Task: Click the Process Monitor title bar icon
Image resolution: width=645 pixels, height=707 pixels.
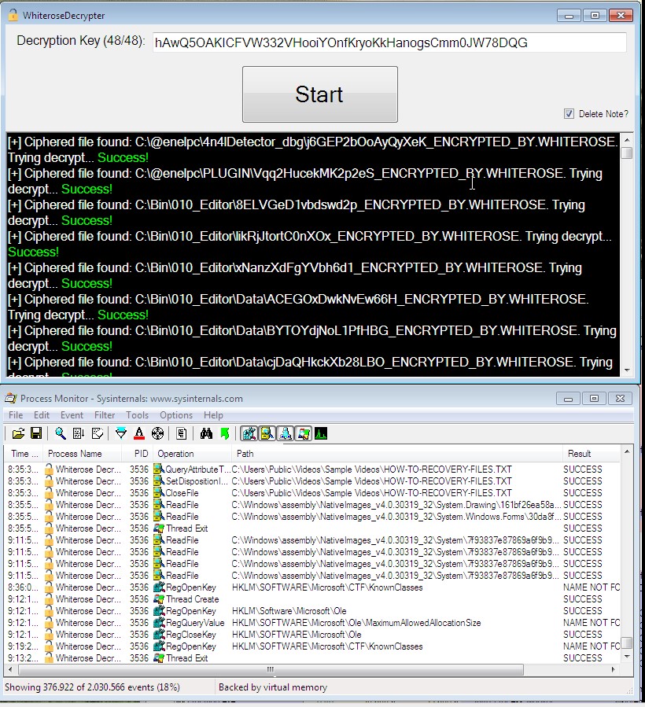Action: (11, 398)
